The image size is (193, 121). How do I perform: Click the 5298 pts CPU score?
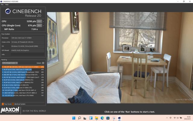[31, 21]
